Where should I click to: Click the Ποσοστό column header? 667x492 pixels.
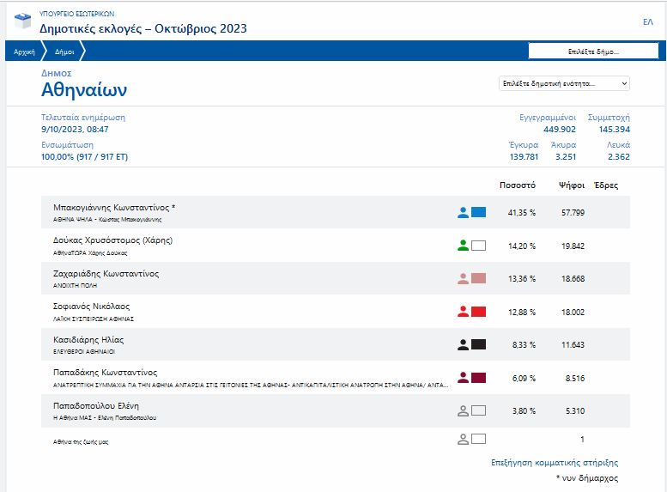517,185
